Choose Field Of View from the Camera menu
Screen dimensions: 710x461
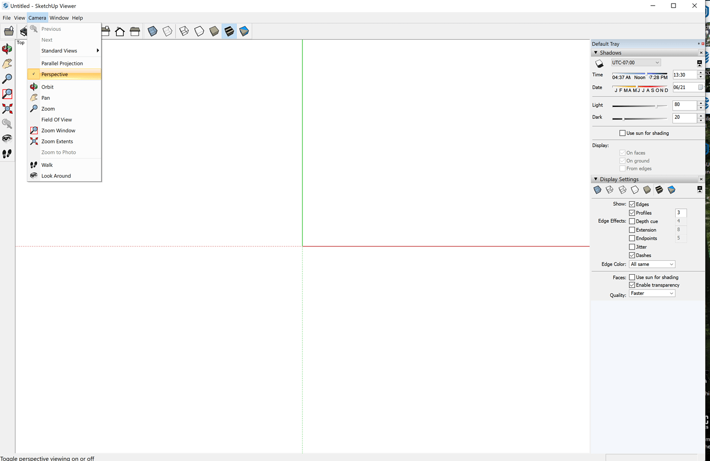point(57,119)
